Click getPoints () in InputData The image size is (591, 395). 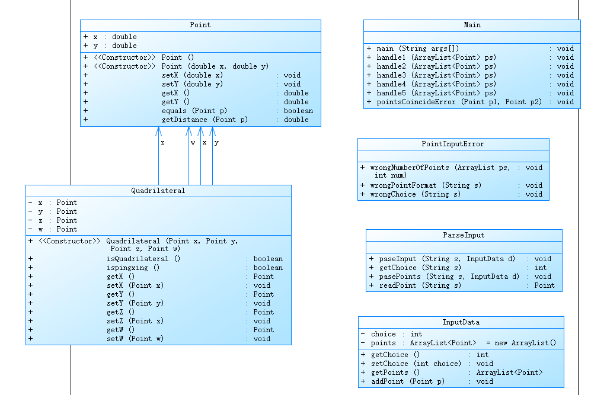pos(452,372)
